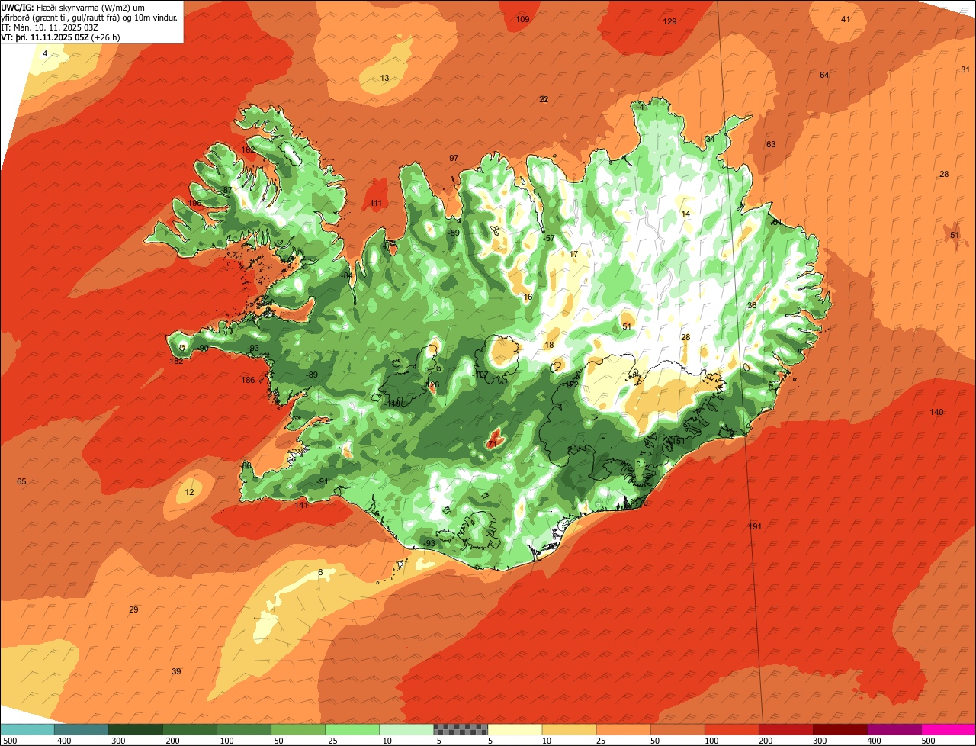Click the map value '111' in the red bay
The width and height of the screenshot is (976, 746).
coord(376,203)
